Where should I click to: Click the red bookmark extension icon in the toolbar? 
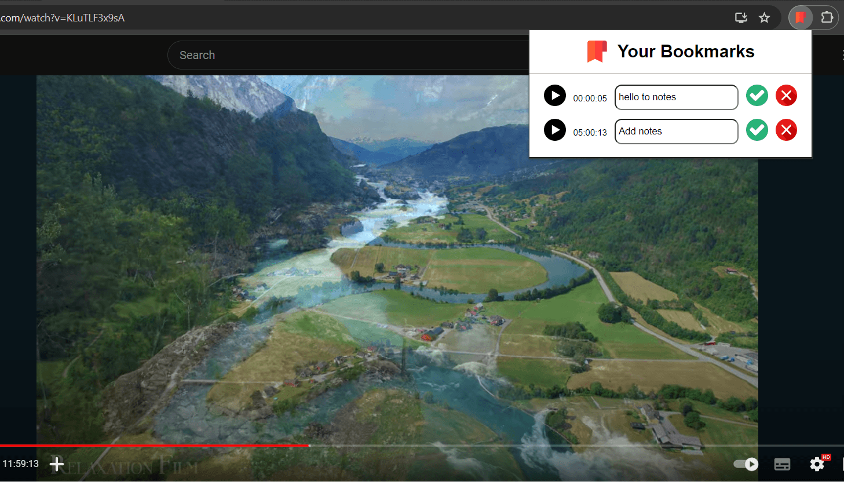pos(800,18)
